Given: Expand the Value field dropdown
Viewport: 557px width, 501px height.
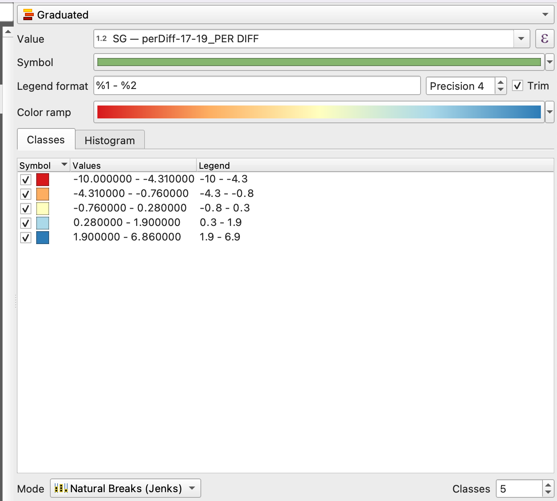Looking at the screenshot, I should pos(521,39).
